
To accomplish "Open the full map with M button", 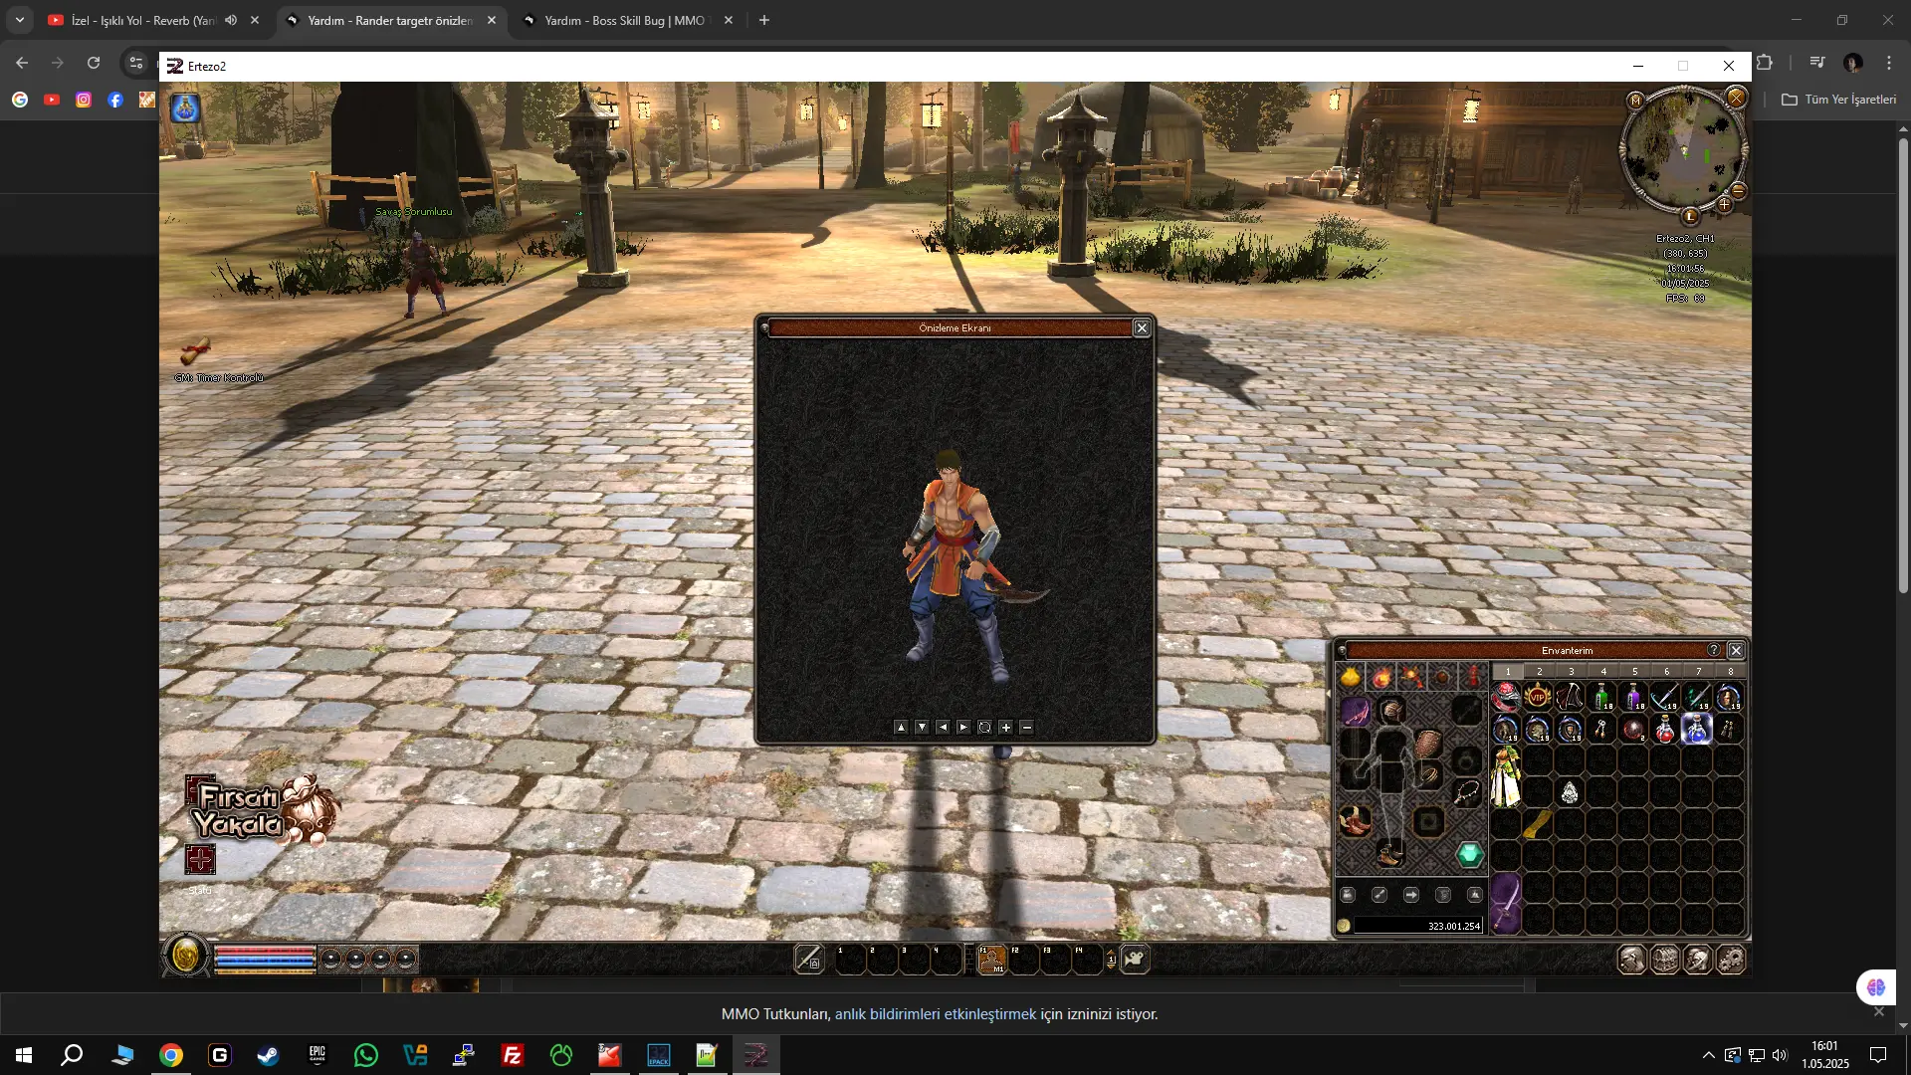I will click(x=1635, y=101).
